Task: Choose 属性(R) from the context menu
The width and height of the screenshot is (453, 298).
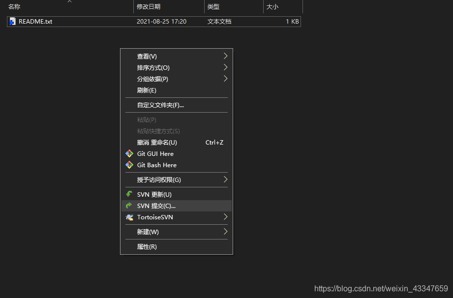Action: (x=177, y=246)
